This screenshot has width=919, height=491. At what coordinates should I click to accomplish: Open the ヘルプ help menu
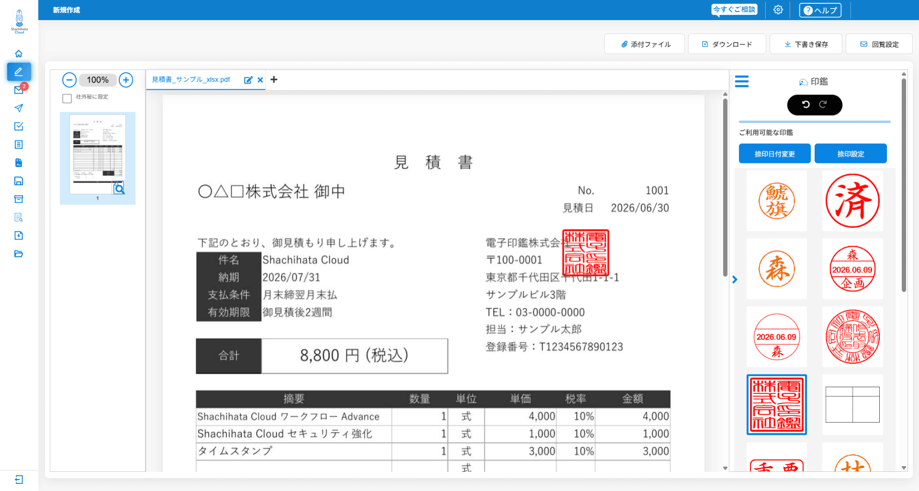820,10
